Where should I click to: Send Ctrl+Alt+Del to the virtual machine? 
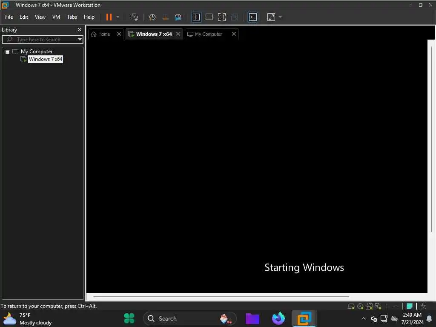pos(134,17)
